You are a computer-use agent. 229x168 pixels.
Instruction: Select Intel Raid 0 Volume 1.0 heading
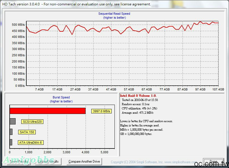pyautogui.click(x=138, y=96)
